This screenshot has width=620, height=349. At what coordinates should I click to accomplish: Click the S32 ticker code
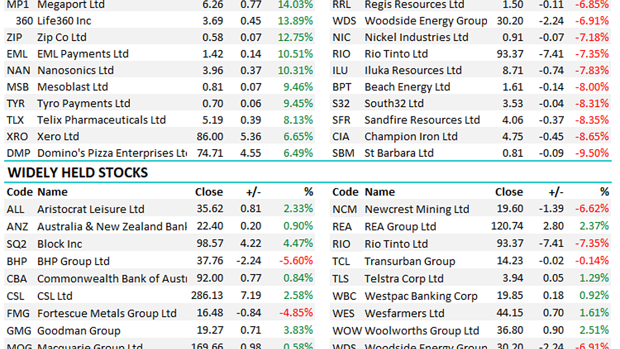tap(341, 104)
